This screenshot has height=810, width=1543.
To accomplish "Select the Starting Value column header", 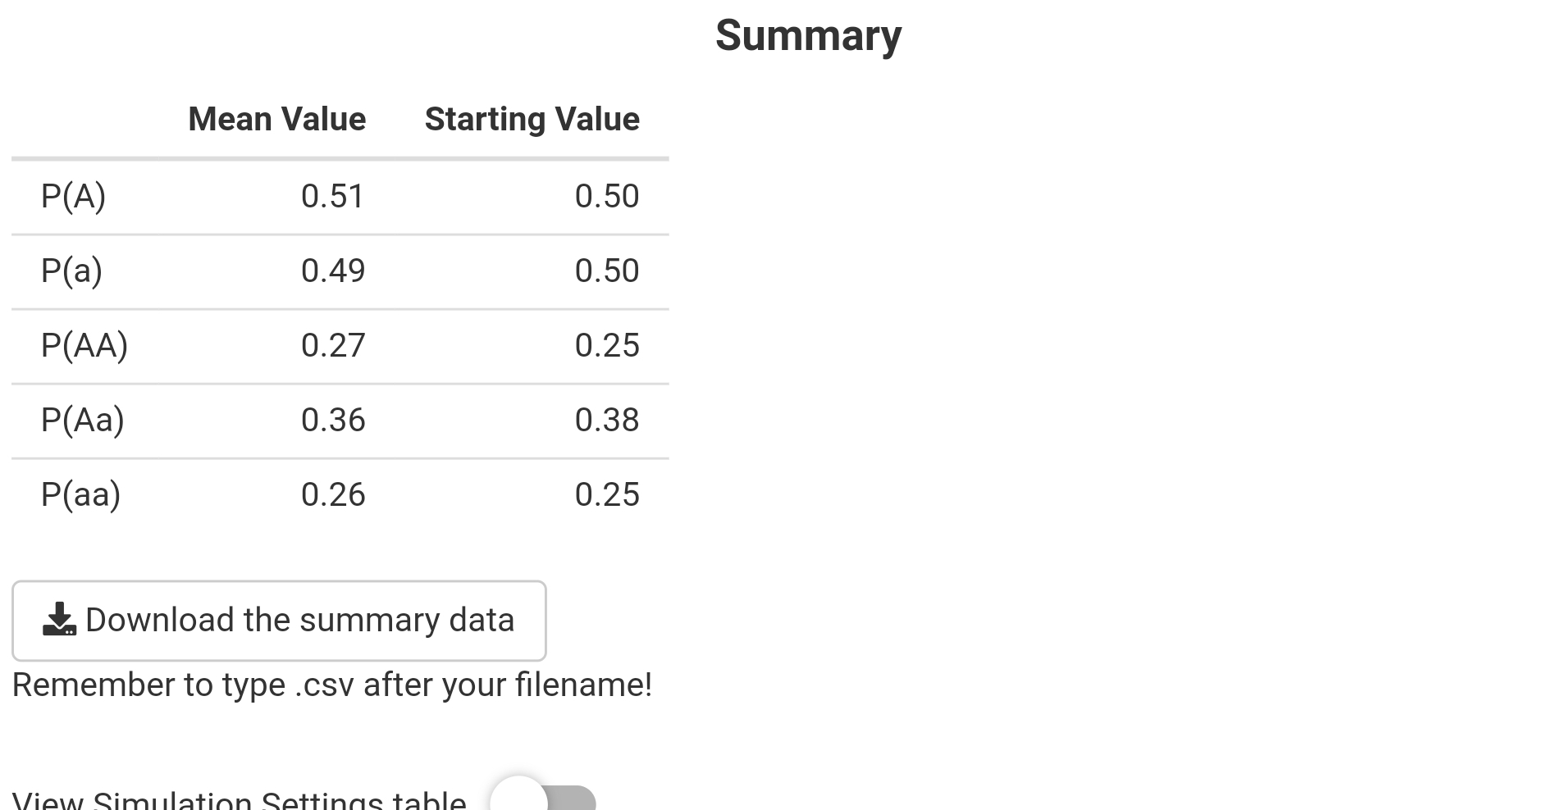I will click(x=532, y=119).
